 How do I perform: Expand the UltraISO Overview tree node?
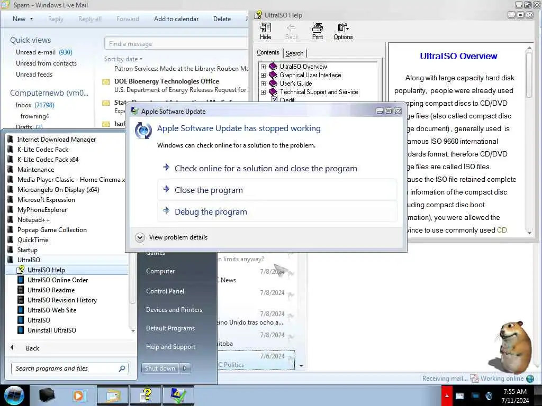click(x=263, y=67)
